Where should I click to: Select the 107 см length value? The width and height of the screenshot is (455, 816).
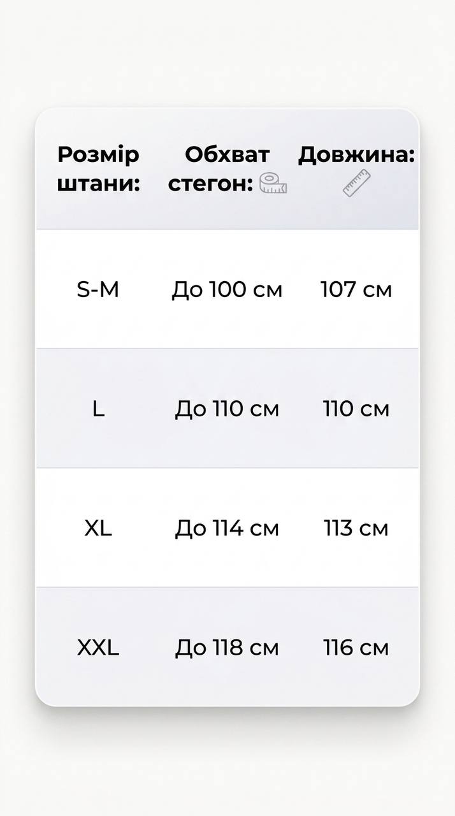coord(356,290)
